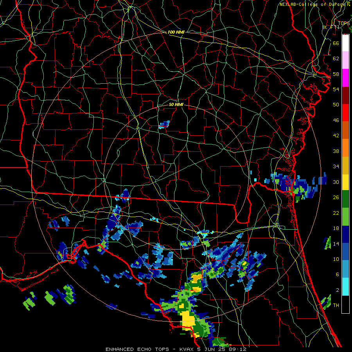Click the 'NEXLAB-College of DuPage' credit text
352x352 pixels.
pos(312,4)
